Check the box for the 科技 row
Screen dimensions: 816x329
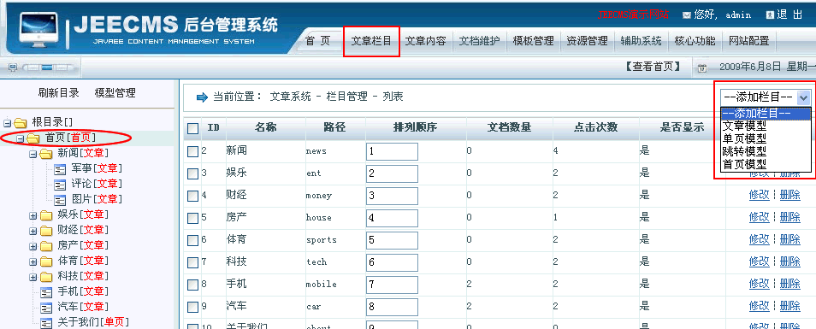[x=192, y=262]
